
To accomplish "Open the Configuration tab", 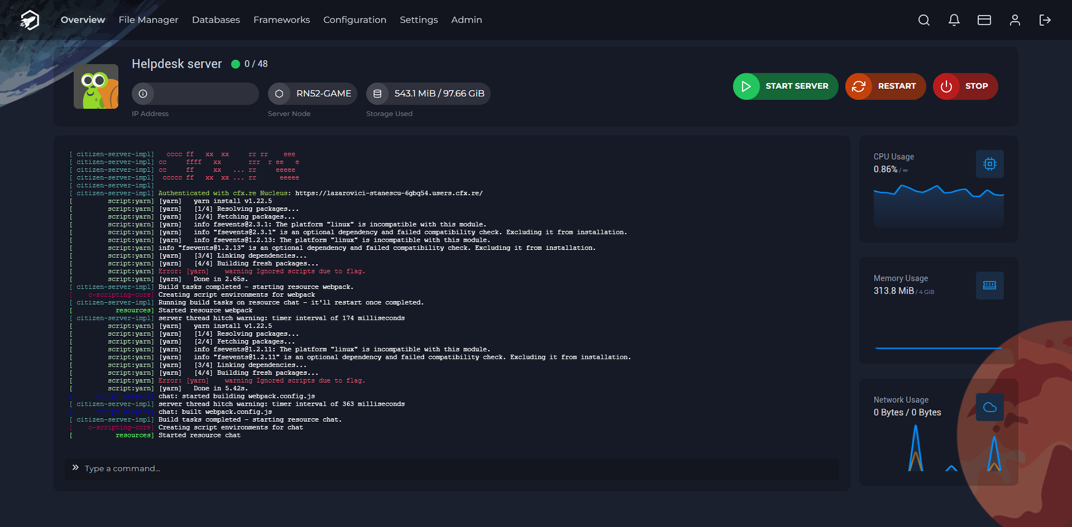I will (355, 20).
